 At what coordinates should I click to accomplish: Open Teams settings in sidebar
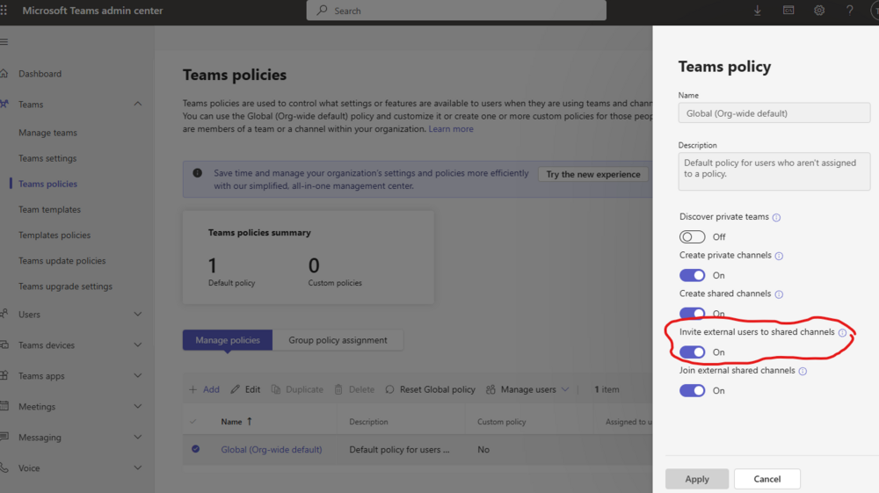click(47, 158)
